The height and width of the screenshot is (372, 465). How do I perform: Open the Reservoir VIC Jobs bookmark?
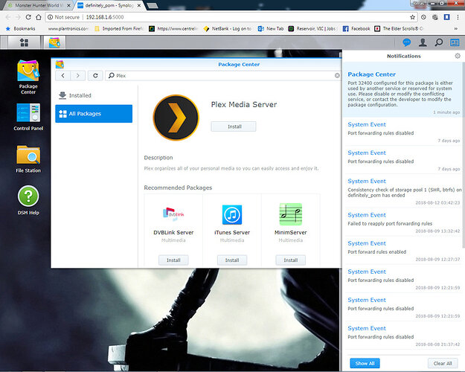click(x=312, y=29)
